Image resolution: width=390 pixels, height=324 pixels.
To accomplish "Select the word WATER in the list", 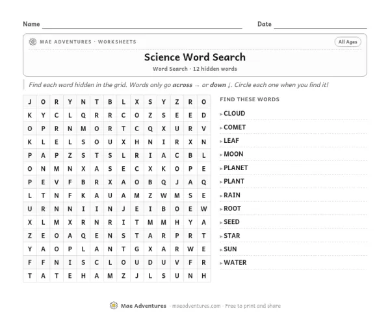I will 235,262.
